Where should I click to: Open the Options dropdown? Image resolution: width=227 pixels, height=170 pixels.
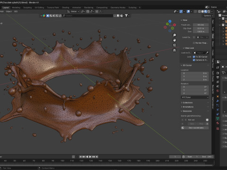[208, 16]
